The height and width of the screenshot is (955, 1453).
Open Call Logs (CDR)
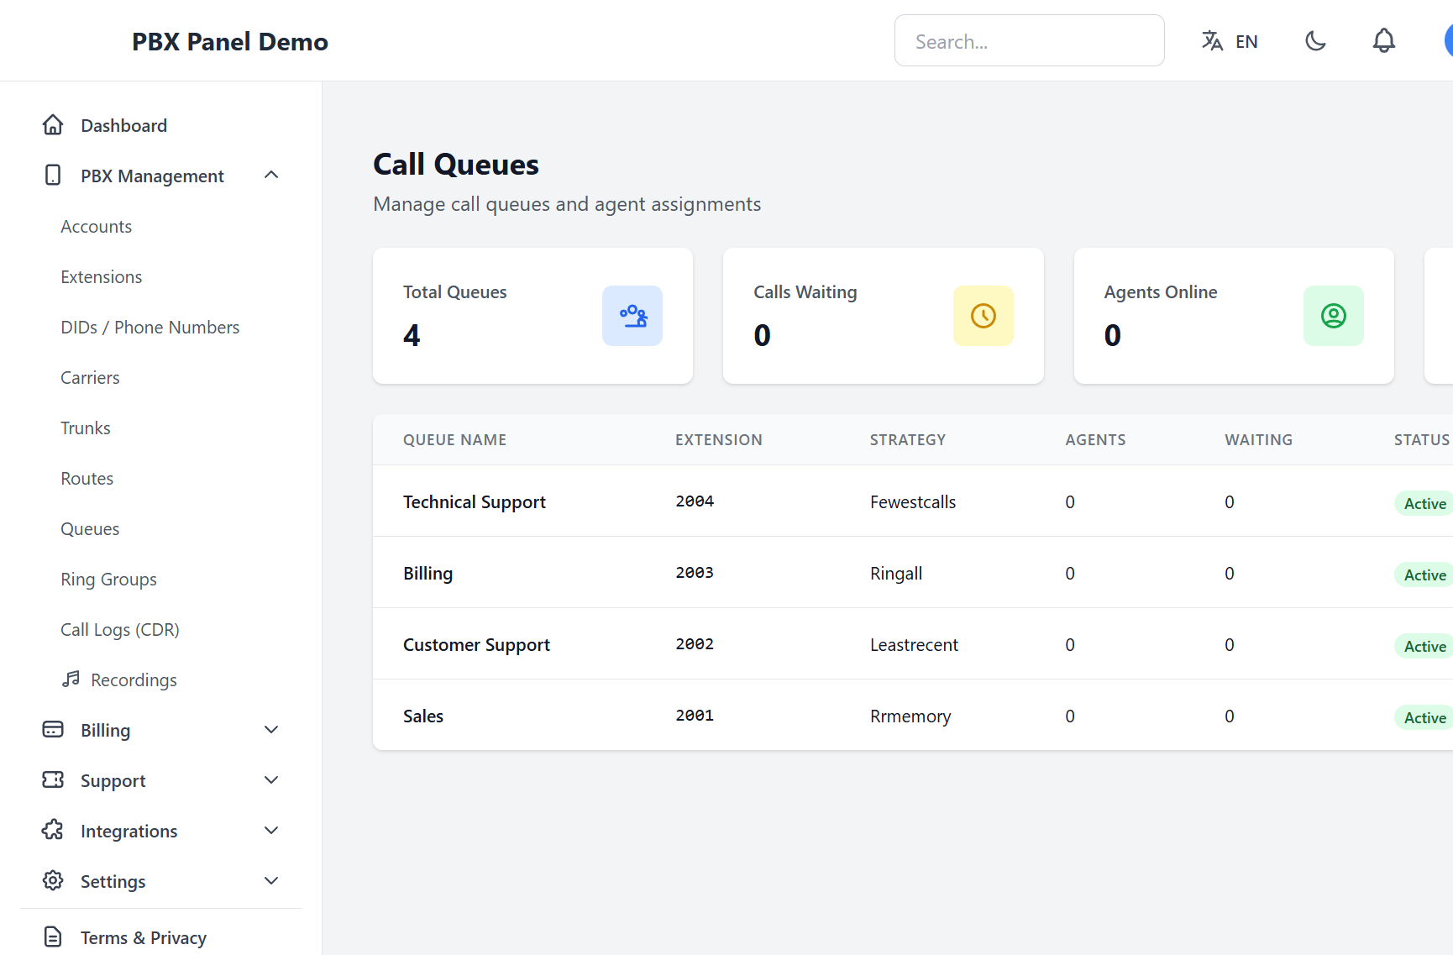click(120, 630)
